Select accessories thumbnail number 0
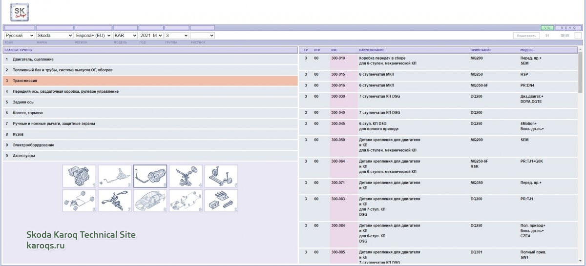586x266 pixels. coord(221,201)
